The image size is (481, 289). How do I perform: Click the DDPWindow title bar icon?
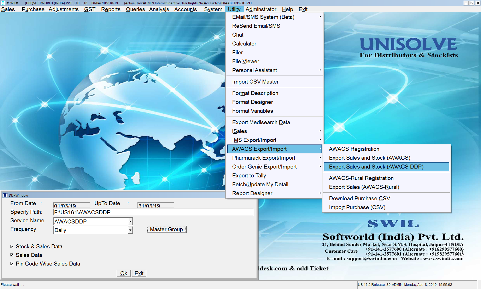point(5,195)
